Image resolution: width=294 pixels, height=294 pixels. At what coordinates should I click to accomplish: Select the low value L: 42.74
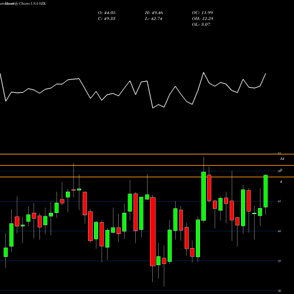click(153, 19)
